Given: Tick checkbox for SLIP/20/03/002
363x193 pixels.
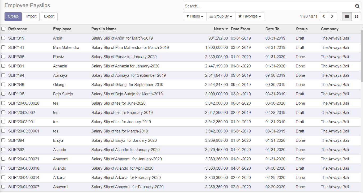Looking at the screenshot, I should [x=3, y=112].
